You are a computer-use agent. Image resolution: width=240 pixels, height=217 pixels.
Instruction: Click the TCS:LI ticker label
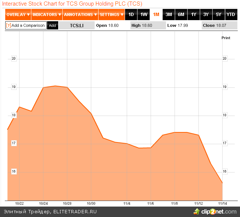[77, 26]
